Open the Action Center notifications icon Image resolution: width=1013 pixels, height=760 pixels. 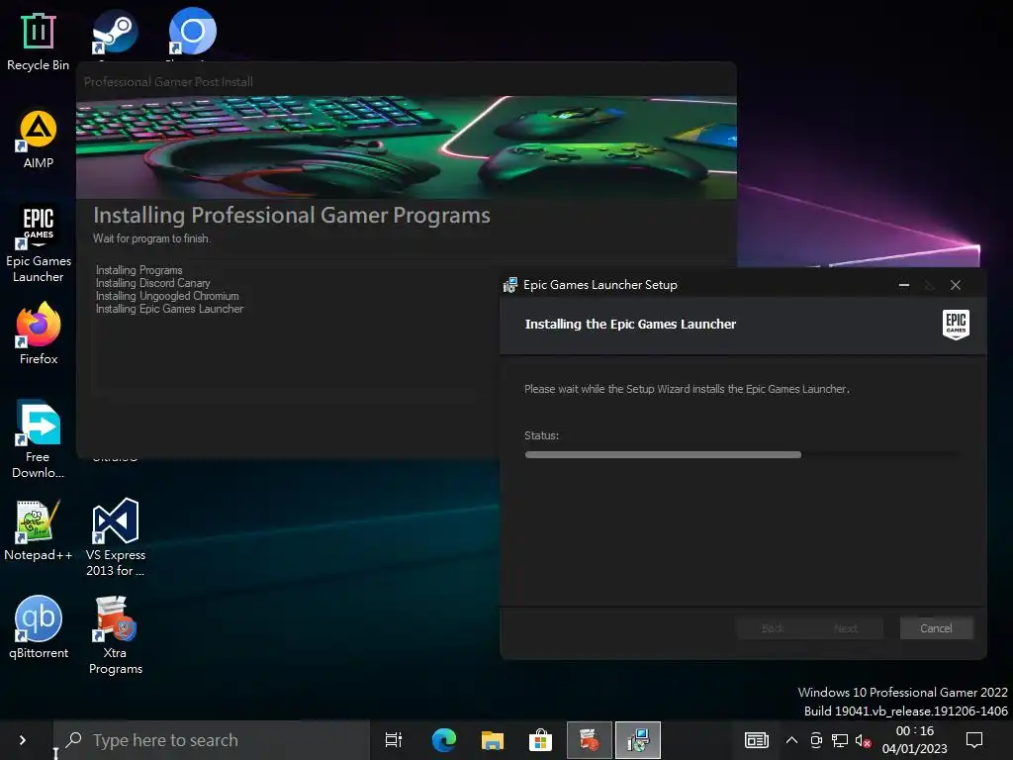(x=973, y=740)
